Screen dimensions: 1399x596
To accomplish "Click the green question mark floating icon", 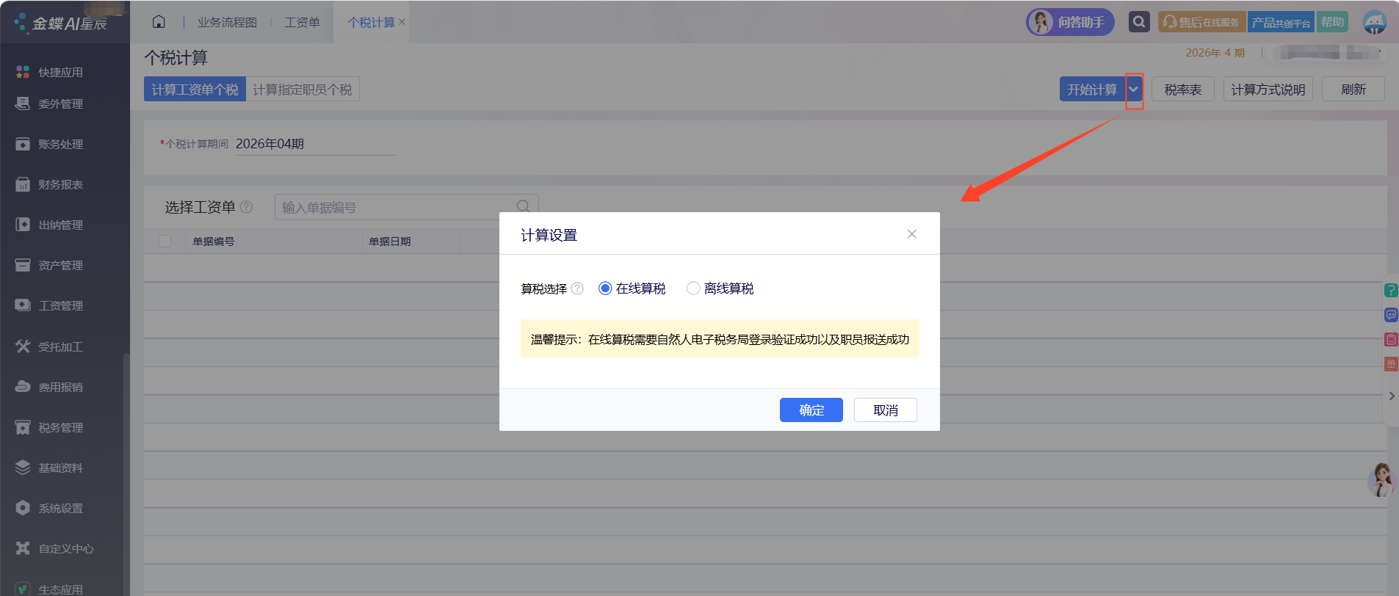I will point(1391,290).
